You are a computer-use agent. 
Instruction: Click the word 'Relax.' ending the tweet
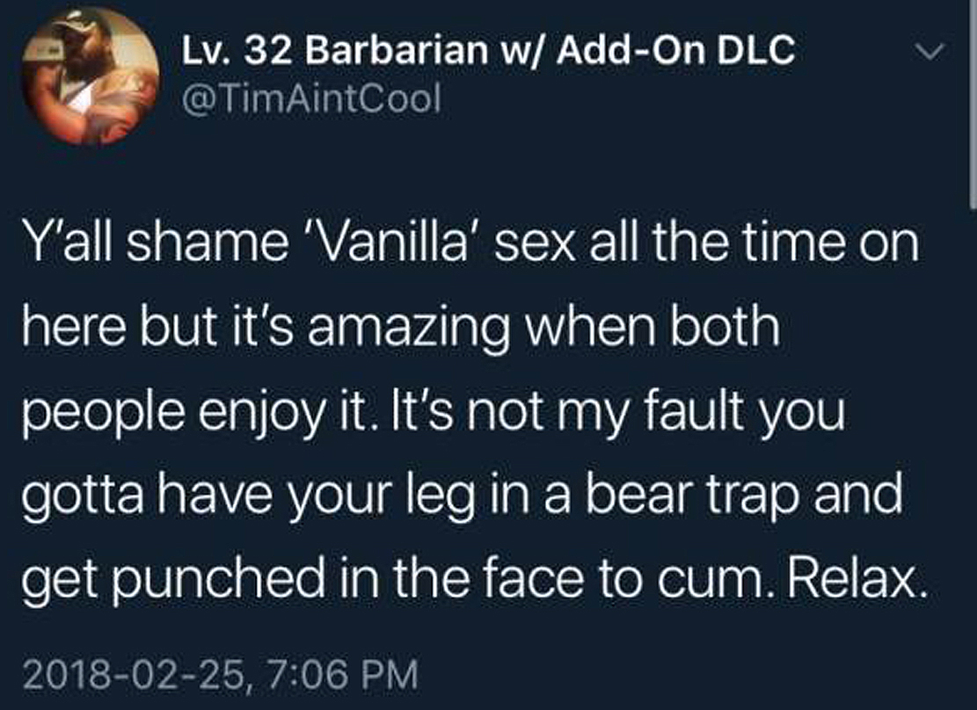(x=857, y=578)
